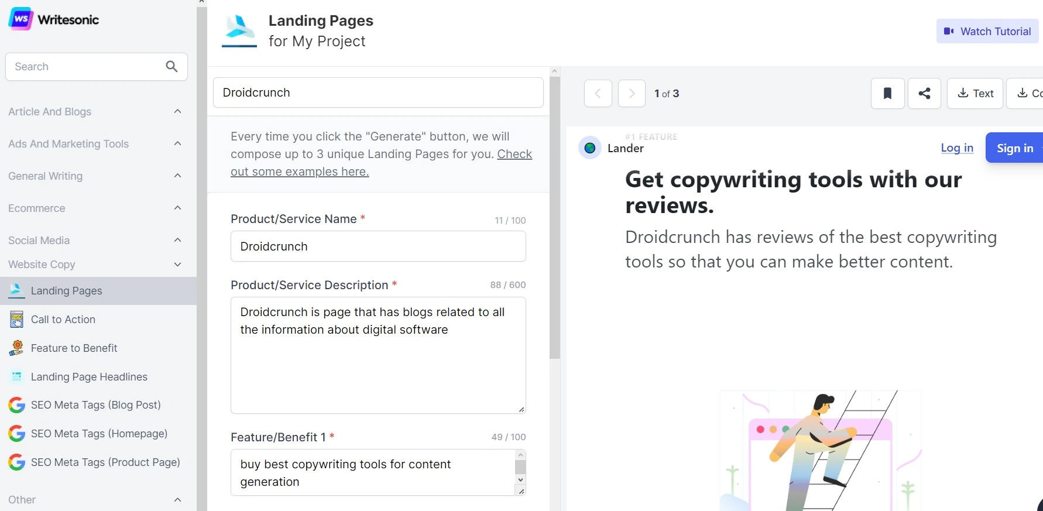Click the '88 / 600' character counter

tap(508, 285)
